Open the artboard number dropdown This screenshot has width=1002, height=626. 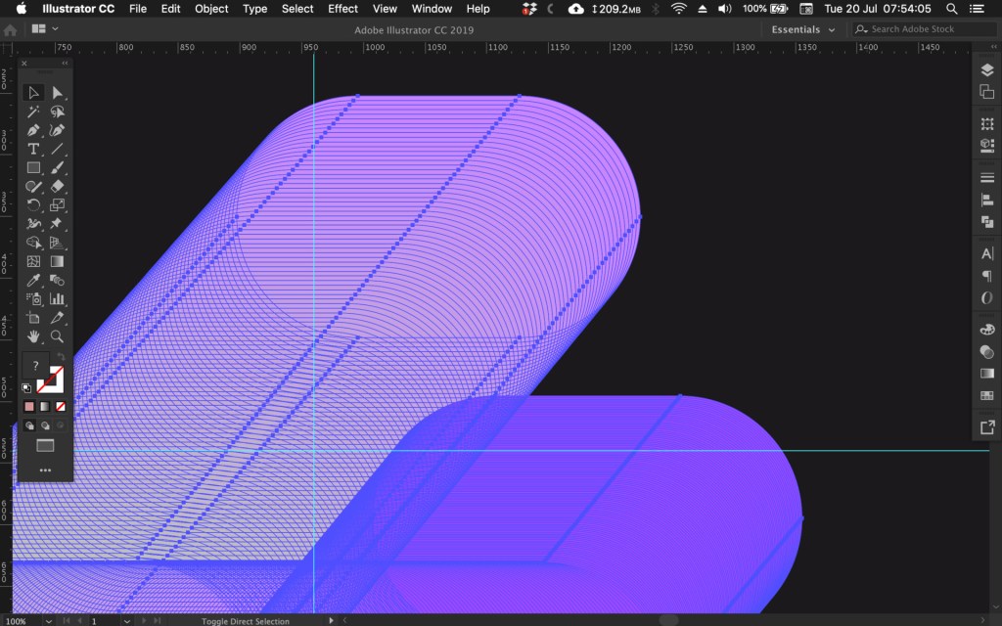[126, 620]
